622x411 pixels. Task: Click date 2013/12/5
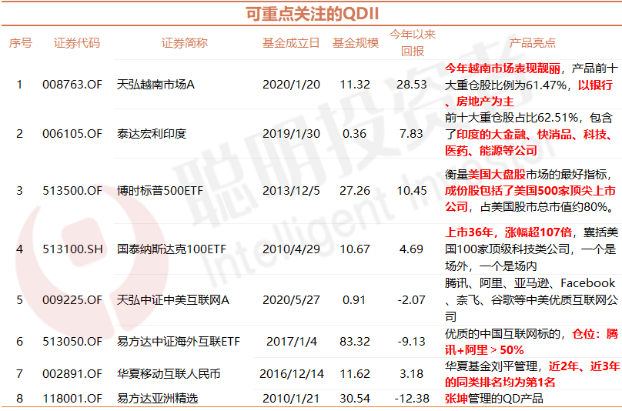(291, 191)
